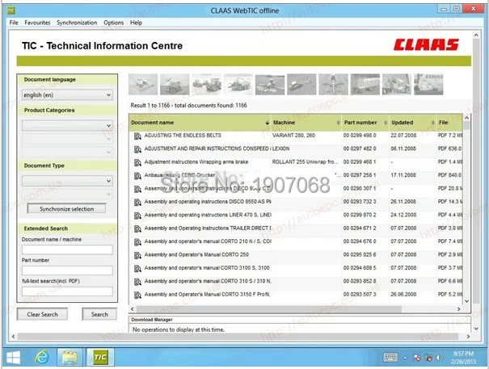Image resolution: width=489 pixels, height=369 pixels.
Task: Open the Windows Start button
Action: (13, 357)
